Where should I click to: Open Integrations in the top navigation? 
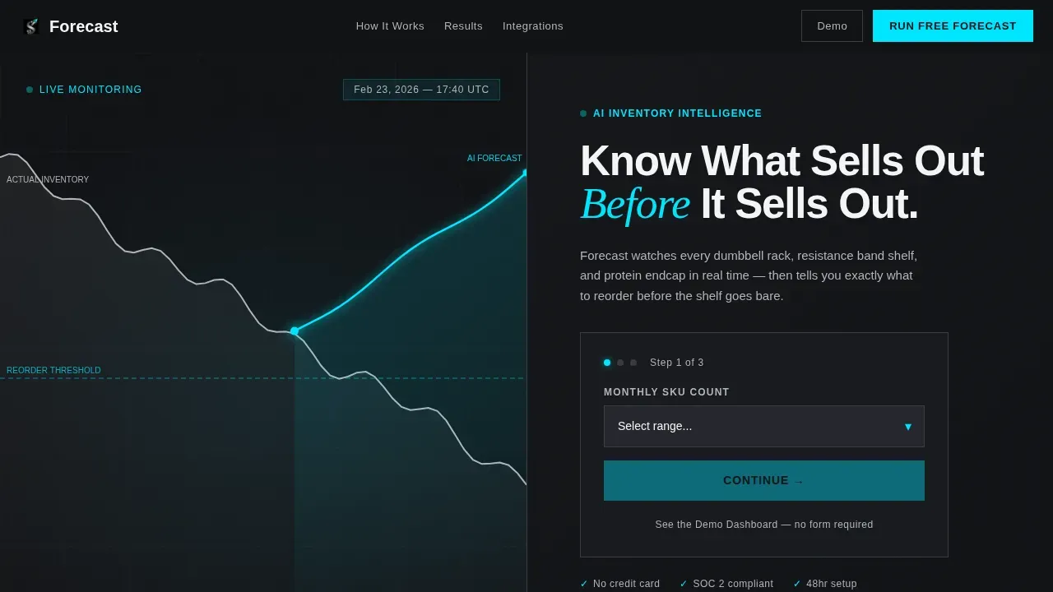tap(533, 26)
